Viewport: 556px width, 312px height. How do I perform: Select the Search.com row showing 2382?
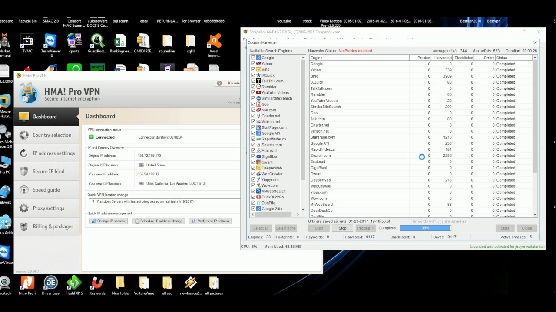(421, 156)
